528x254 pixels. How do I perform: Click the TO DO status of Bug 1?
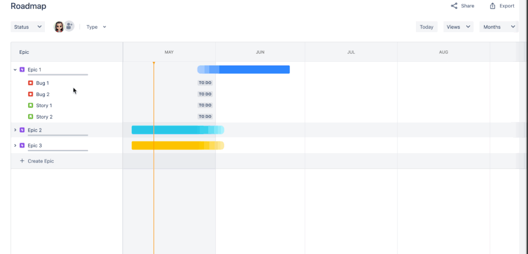(x=205, y=83)
